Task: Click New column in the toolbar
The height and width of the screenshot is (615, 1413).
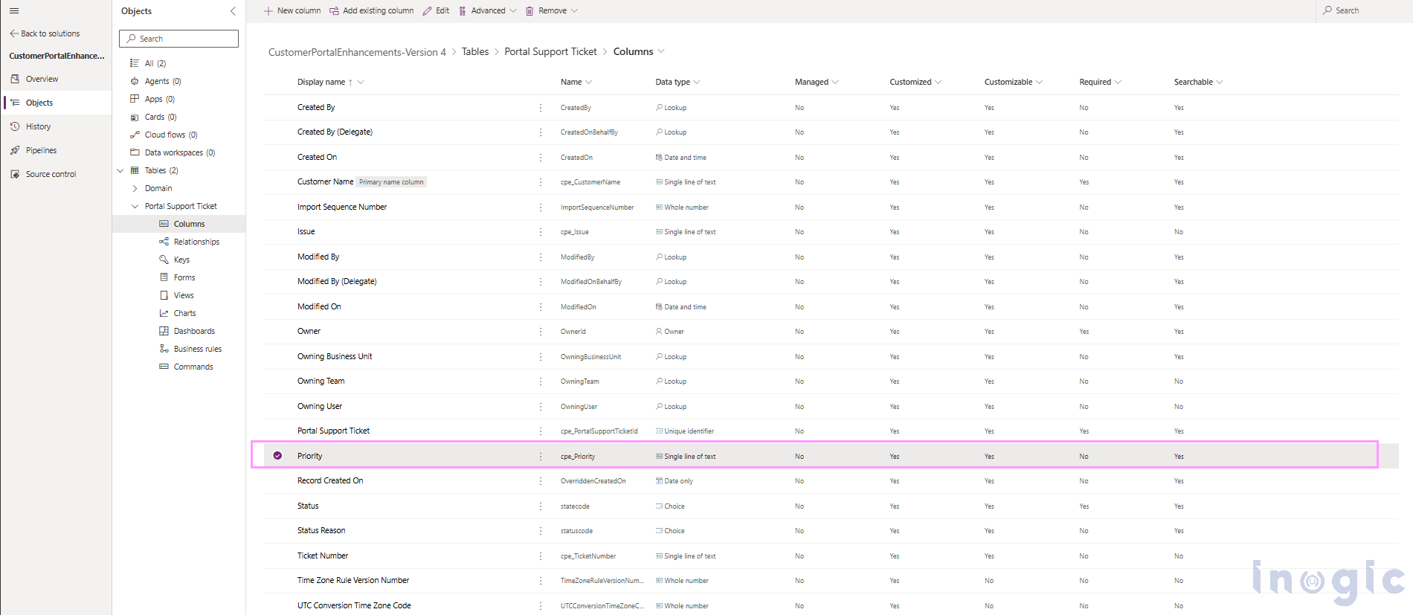Action: pos(292,10)
